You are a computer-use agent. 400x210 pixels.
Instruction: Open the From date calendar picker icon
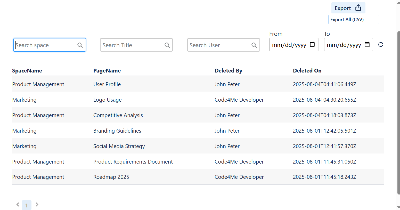(312, 45)
